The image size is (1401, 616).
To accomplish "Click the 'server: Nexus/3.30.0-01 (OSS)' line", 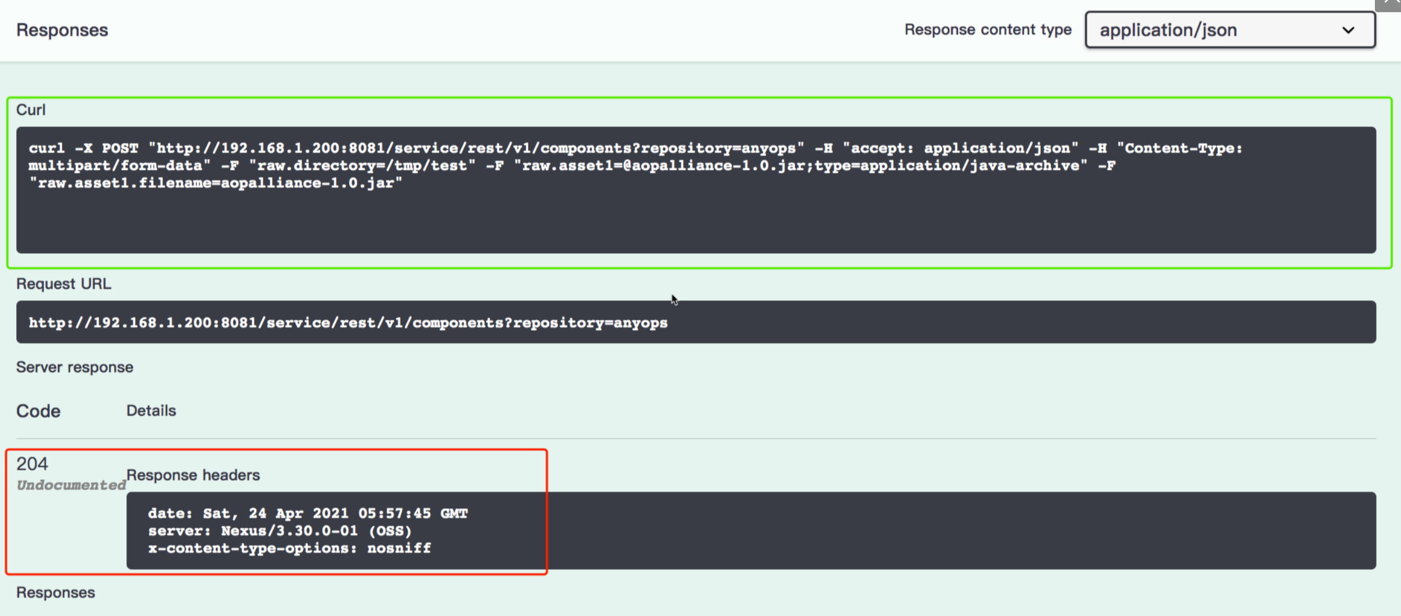I will 280,531.
